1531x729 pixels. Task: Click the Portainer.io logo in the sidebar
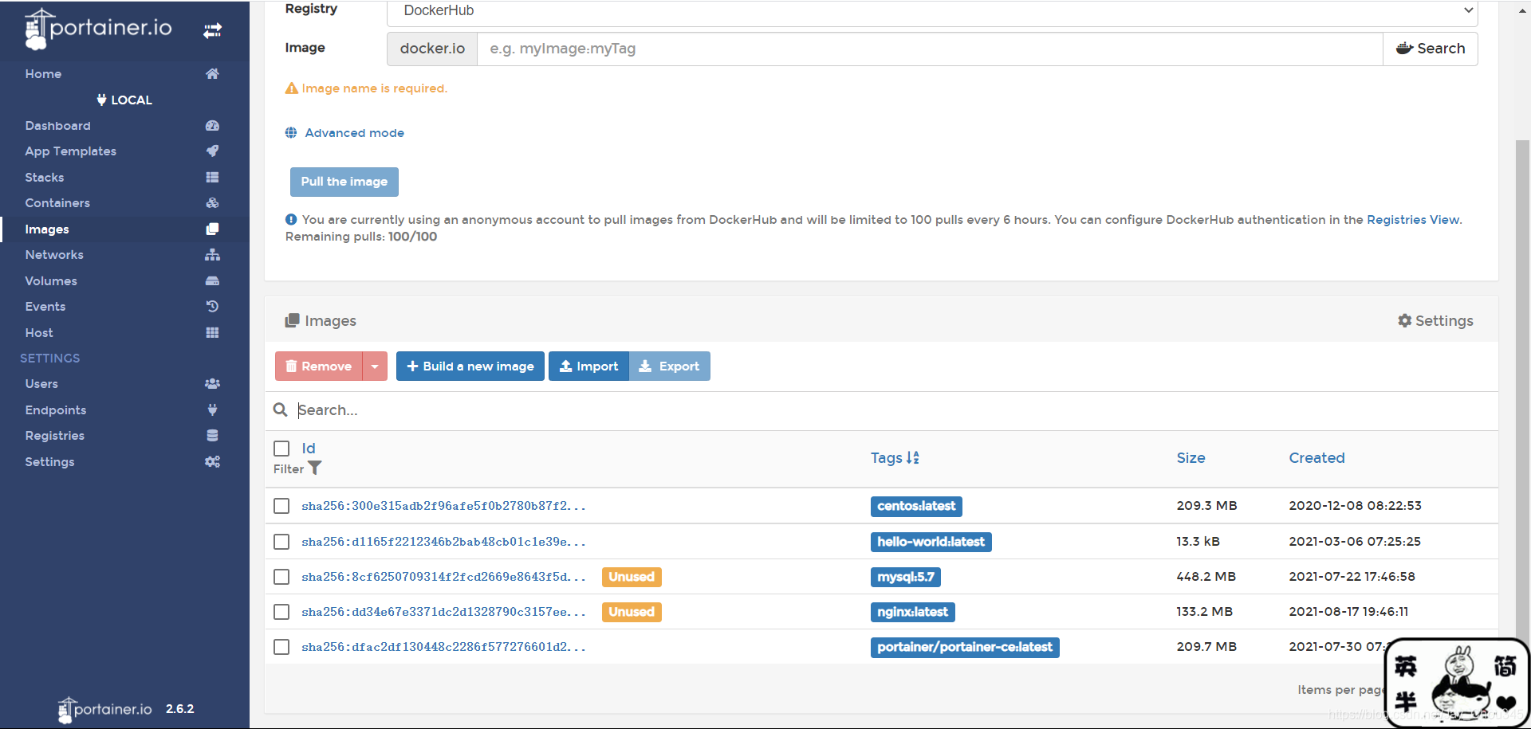(98, 29)
